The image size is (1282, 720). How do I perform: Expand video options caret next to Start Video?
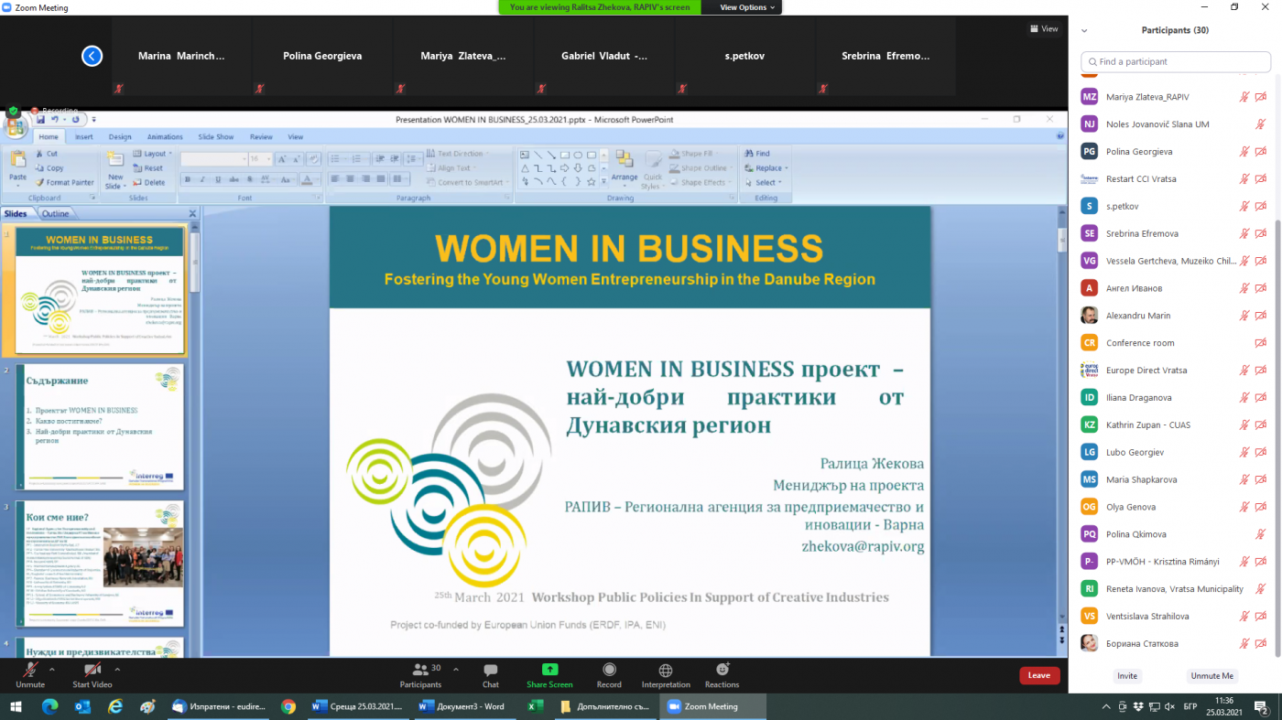(117, 670)
